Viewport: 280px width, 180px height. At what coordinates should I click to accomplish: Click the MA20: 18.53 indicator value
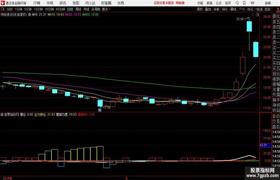73,15
